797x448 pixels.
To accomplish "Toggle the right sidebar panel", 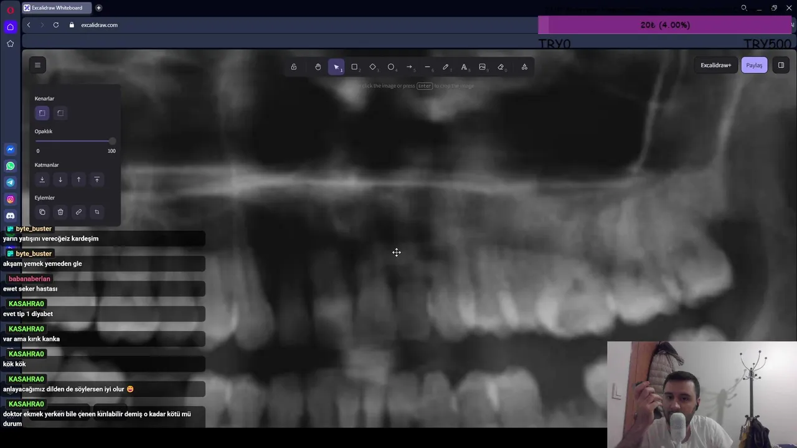I will point(781,65).
